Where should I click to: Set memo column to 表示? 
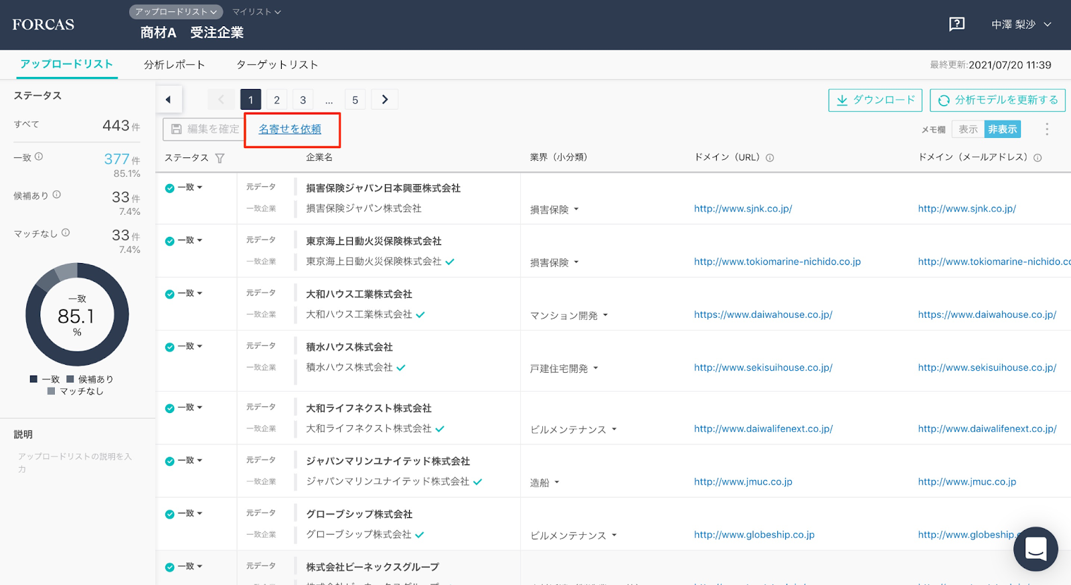pos(968,129)
